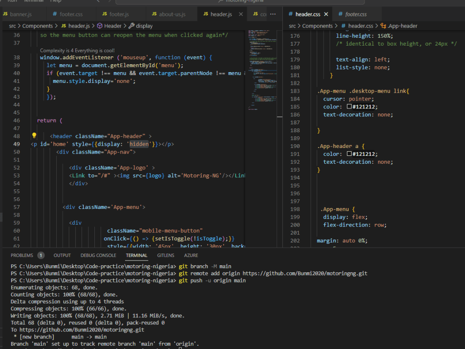Expand the 'display' property breadcrumb
The width and height of the screenshot is (465, 349).
[141, 26]
